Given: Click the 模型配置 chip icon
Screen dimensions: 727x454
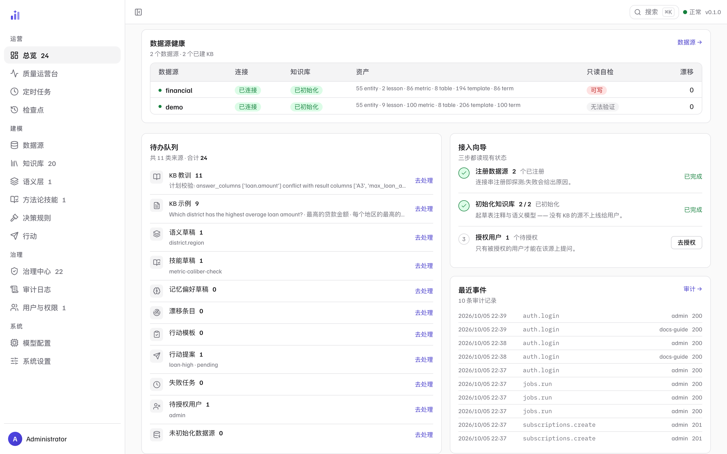Looking at the screenshot, I should 14,343.
